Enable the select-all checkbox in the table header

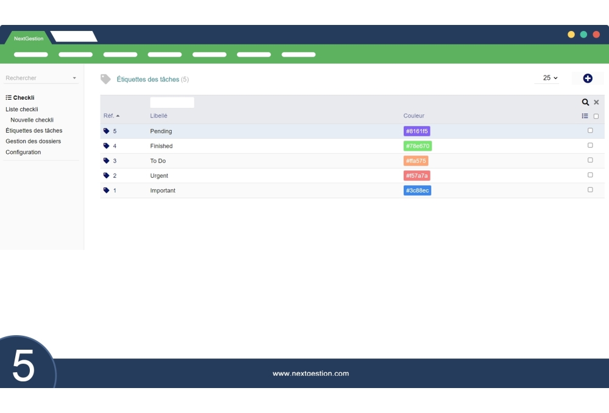tap(595, 116)
